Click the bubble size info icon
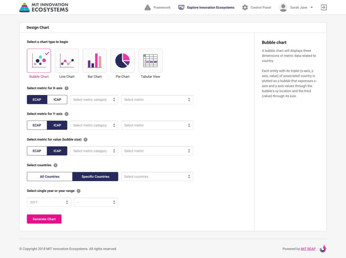346x258 pixels. click(x=85, y=140)
